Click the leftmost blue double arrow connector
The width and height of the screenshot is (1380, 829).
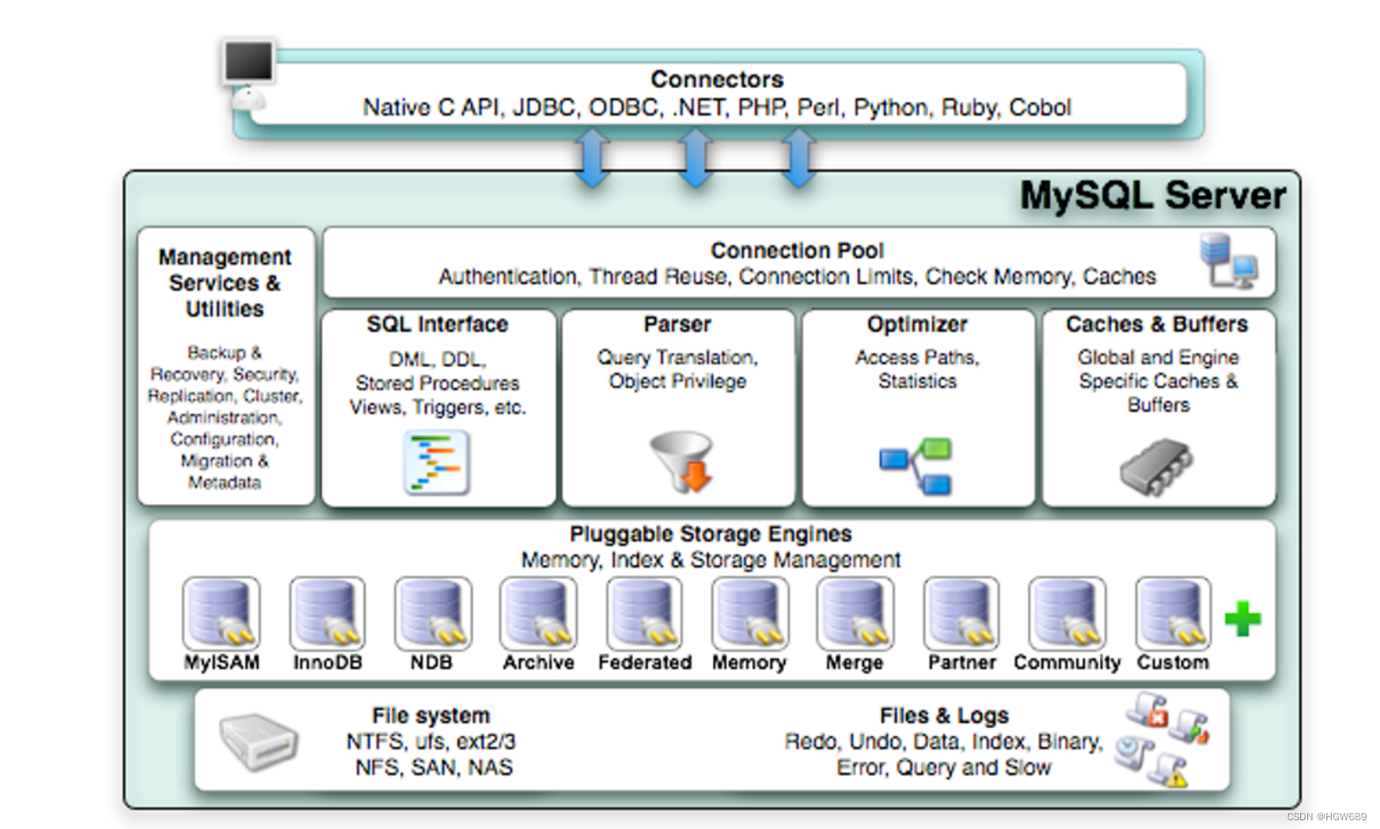click(593, 158)
